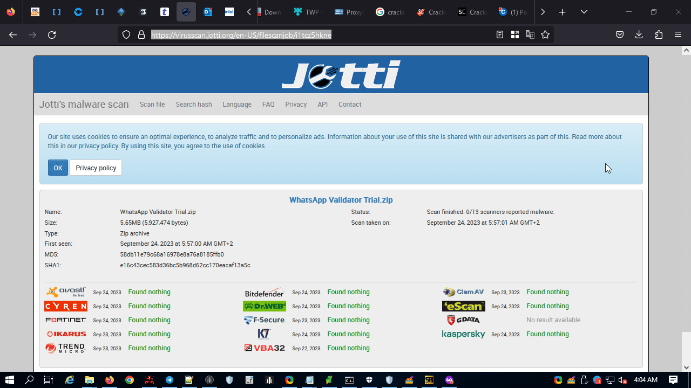Viewport: 691px width, 388px height.
Task: Click the shield tracking protection icon
Action: tap(126, 34)
